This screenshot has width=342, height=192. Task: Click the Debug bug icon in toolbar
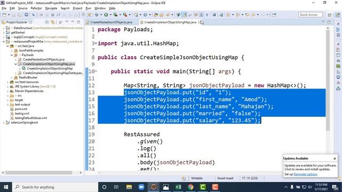97,15
